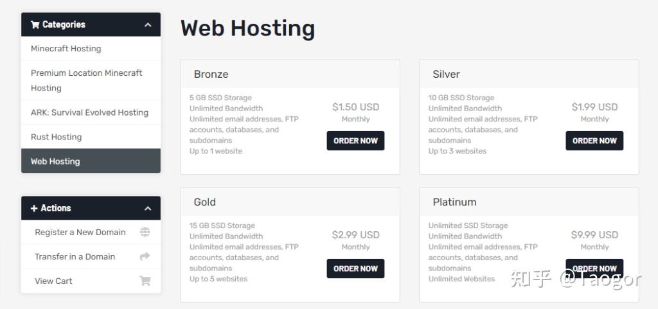Image resolution: width=658 pixels, height=309 pixels.
Task: Select the Web Hosting category
Action: (x=55, y=161)
